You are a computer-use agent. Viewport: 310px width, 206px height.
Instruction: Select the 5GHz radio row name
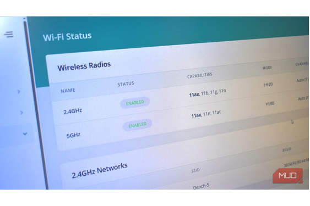(73, 135)
